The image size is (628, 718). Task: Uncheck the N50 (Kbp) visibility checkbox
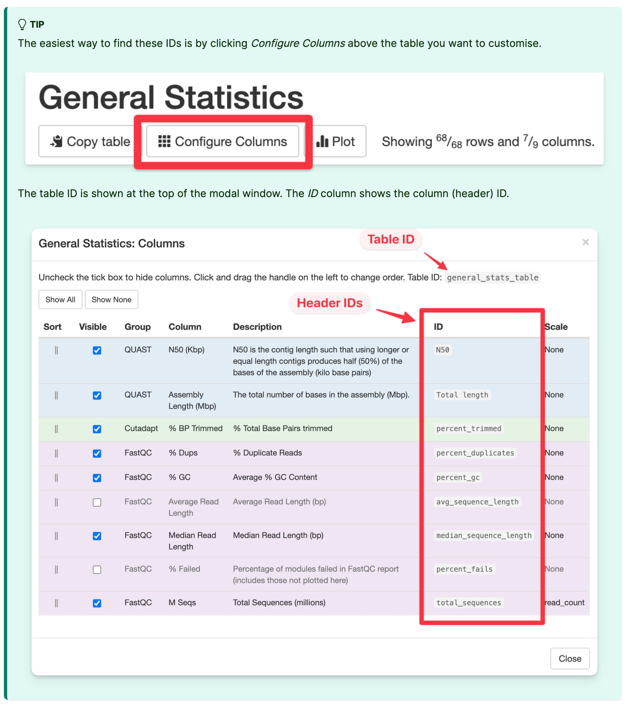pyautogui.click(x=97, y=350)
